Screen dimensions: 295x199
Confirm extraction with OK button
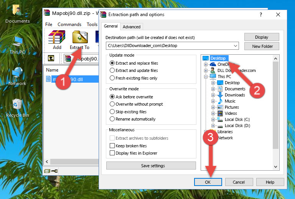pos(208,182)
